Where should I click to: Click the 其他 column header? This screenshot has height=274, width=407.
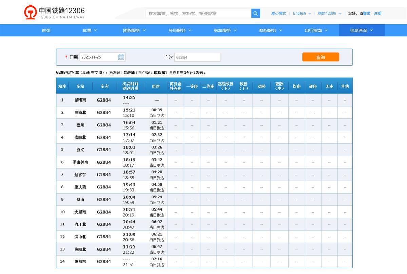(345, 86)
